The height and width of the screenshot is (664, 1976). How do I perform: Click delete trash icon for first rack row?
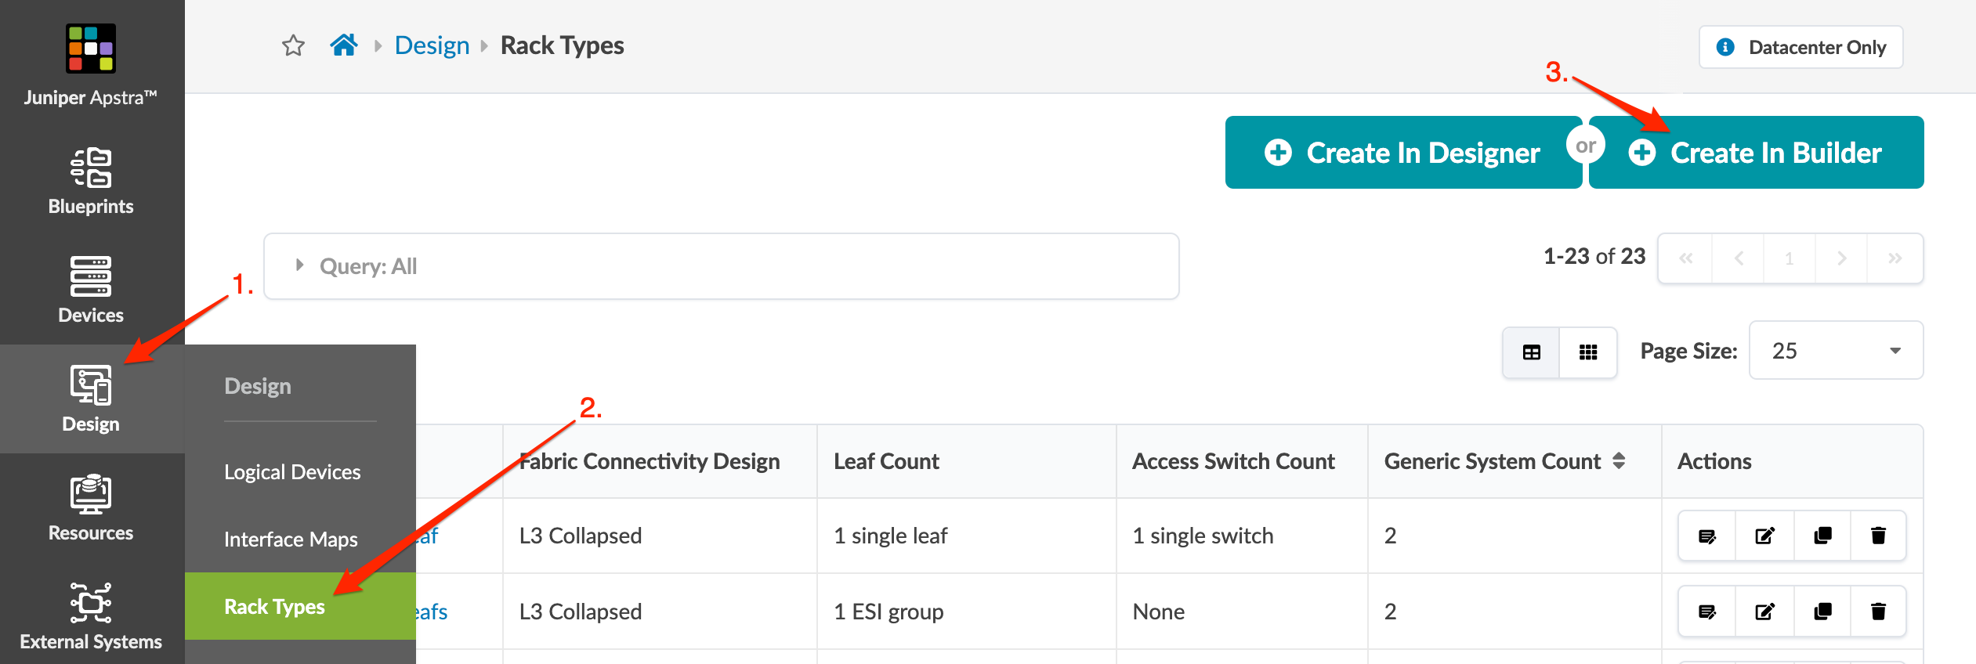click(x=1878, y=536)
